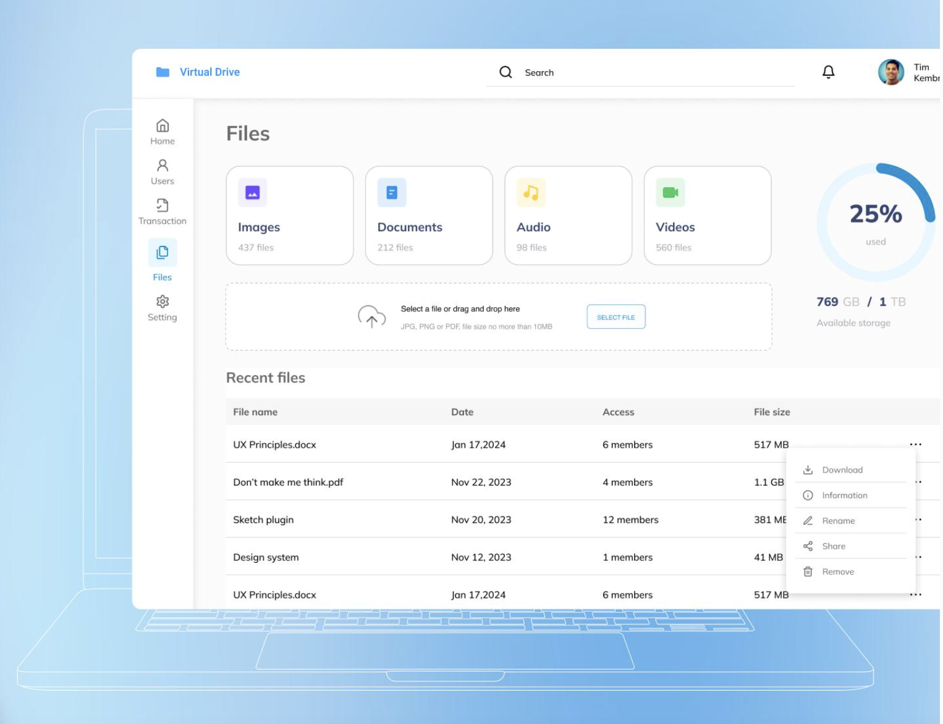The height and width of the screenshot is (724, 943).
Task: Go to Users in the sidebar
Action: tap(163, 172)
